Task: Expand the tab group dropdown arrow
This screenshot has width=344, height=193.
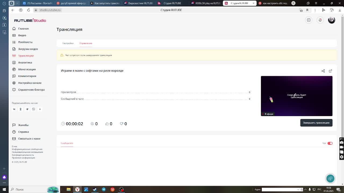Action: [17, 3]
